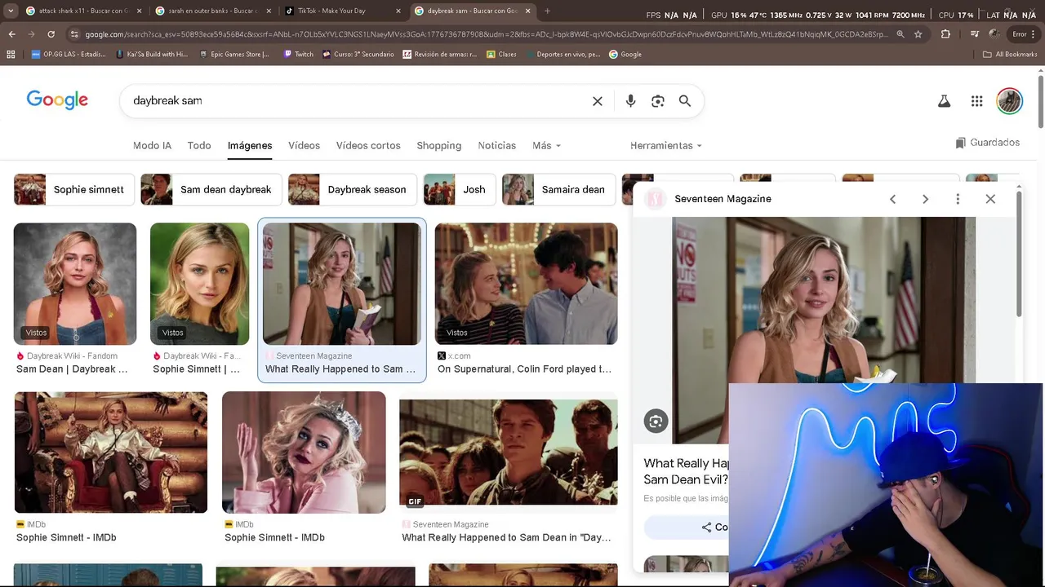Switch to Todo results tab
This screenshot has width=1045, height=587.
click(x=199, y=145)
